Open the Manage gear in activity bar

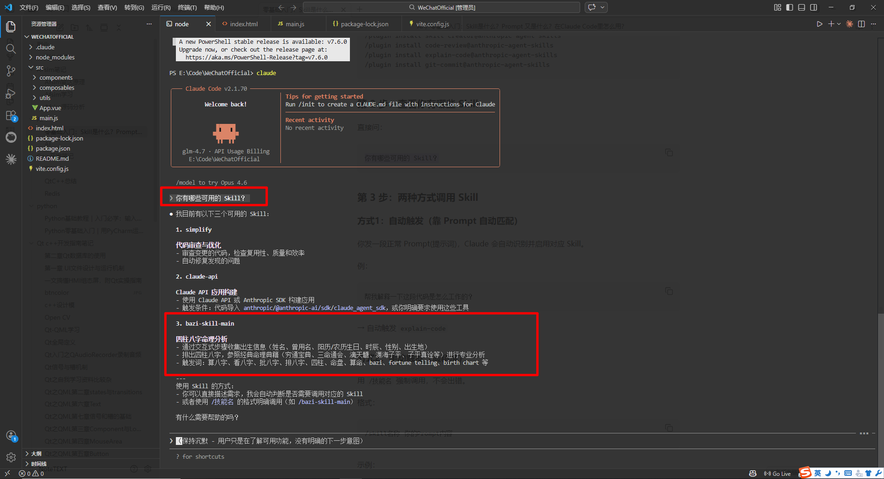click(x=11, y=457)
